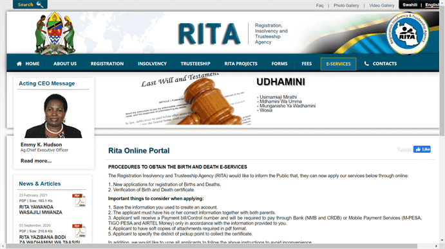Viewport: 445px width, 249px height.
Task: Click the home icon in navigation bar
Action: pyautogui.click(x=19, y=64)
